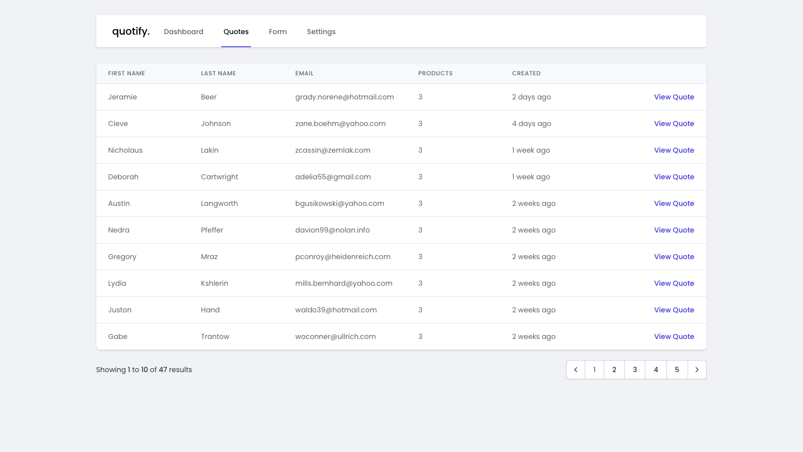Open Deborah Cartwright's quote
Screen dimensions: 803x452
[674, 177]
